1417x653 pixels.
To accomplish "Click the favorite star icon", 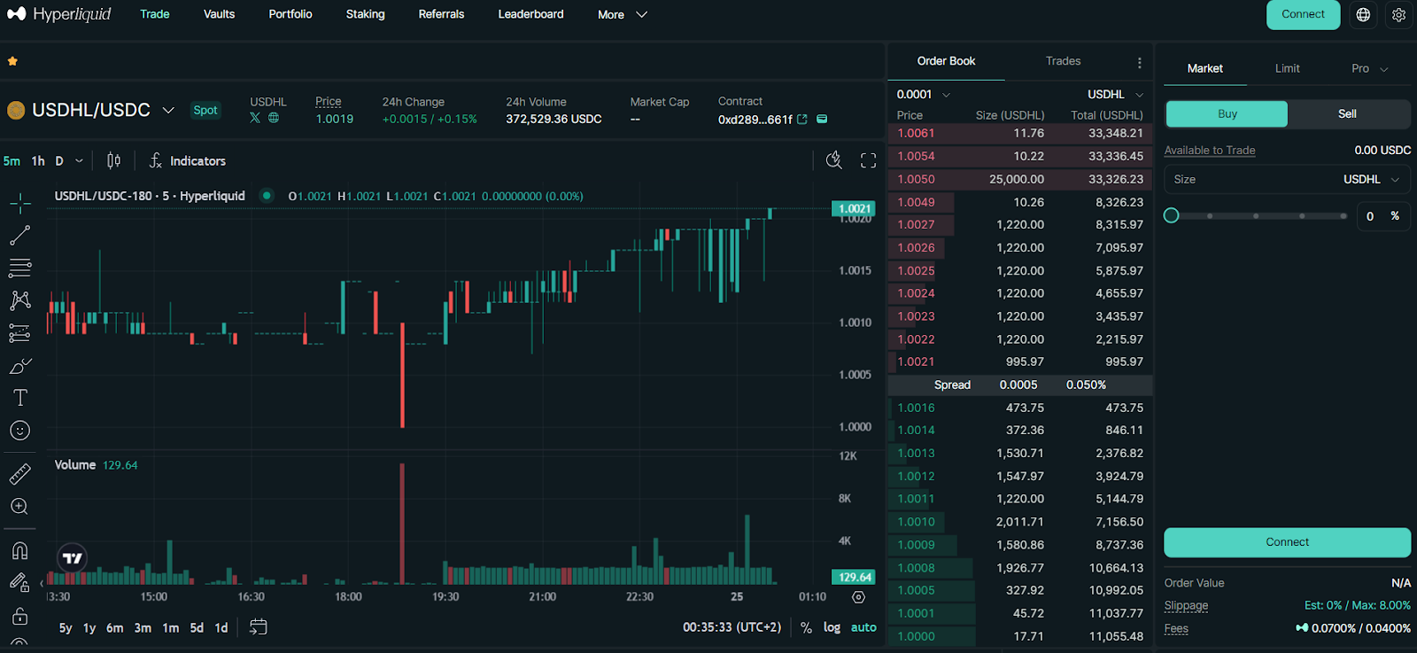I will pyautogui.click(x=12, y=61).
